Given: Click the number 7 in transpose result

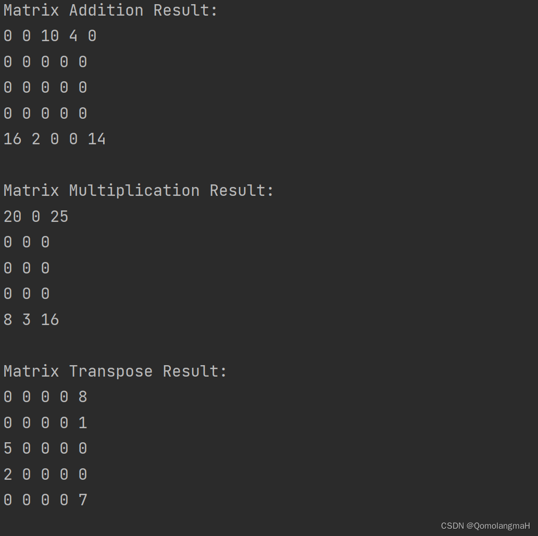Looking at the screenshot, I should tap(83, 500).
